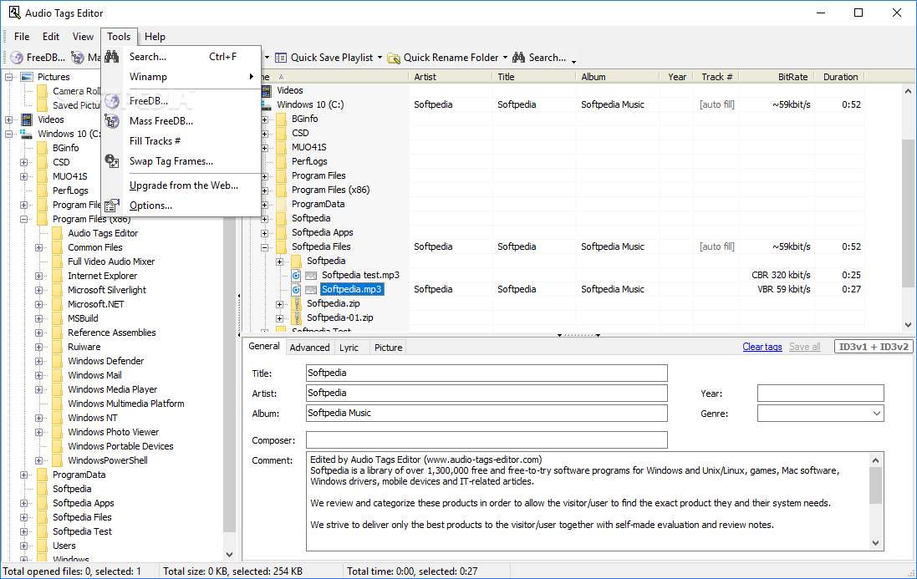The height and width of the screenshot is (579, 917).
Task: Click the Options menu icon
Action: (111, 205)
